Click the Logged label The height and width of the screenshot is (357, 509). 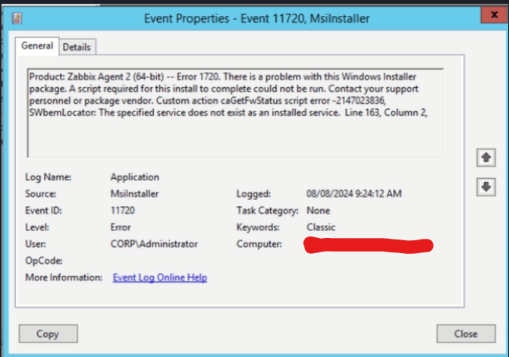[x=253, y=194]
